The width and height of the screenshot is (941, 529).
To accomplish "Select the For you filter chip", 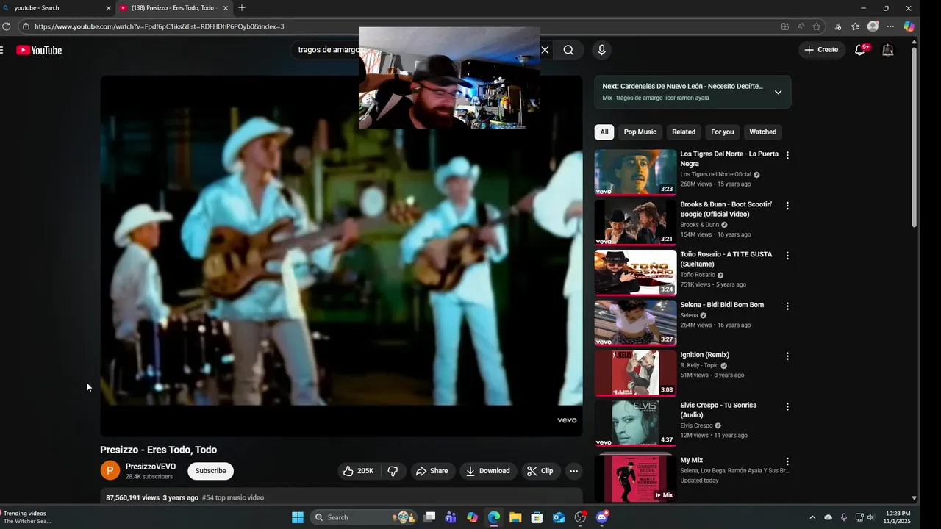I will pos(722,132).
